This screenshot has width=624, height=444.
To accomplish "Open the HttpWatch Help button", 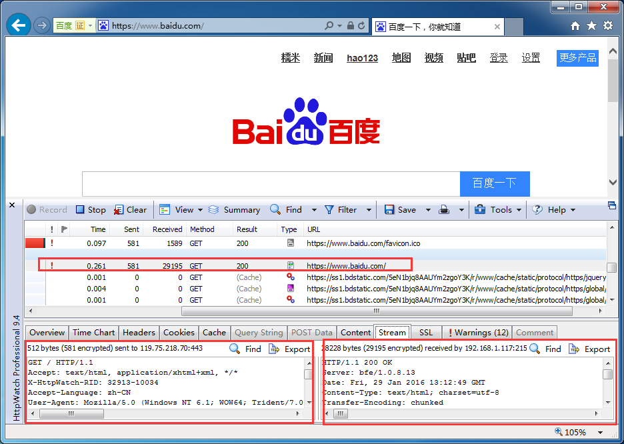I will 549,209.
